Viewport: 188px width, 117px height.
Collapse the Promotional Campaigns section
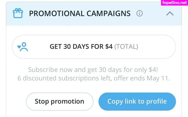[170, 13]
